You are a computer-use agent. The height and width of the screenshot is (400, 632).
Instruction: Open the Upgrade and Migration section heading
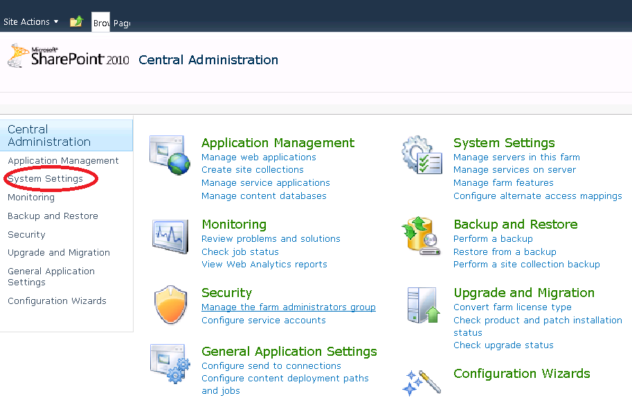tap(524, 292)
